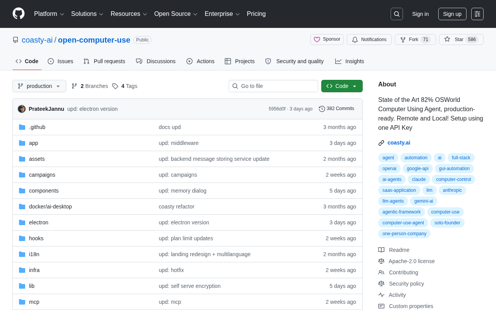The width and height of the screenshot is (496, 310).
Task: Click the link icon next to coasty.ai
Action: point(381,143)
